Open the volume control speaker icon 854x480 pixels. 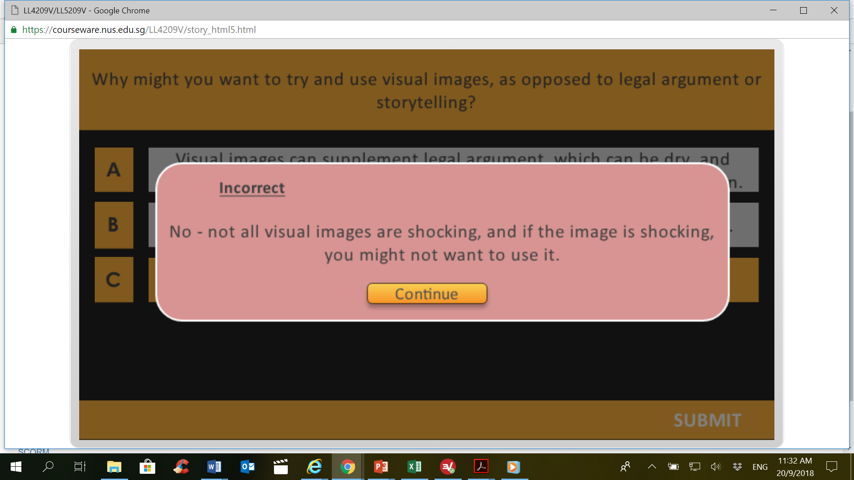tap(715, 467)
